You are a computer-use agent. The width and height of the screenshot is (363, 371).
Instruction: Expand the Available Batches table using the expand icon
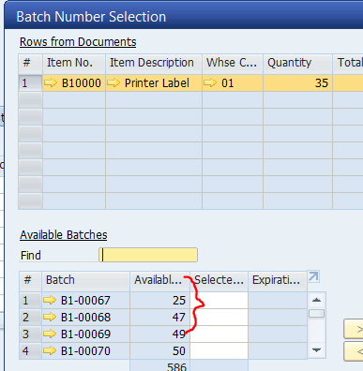(313, 276)
